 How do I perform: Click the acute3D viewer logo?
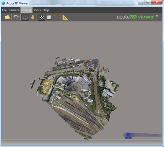[137, 17]
